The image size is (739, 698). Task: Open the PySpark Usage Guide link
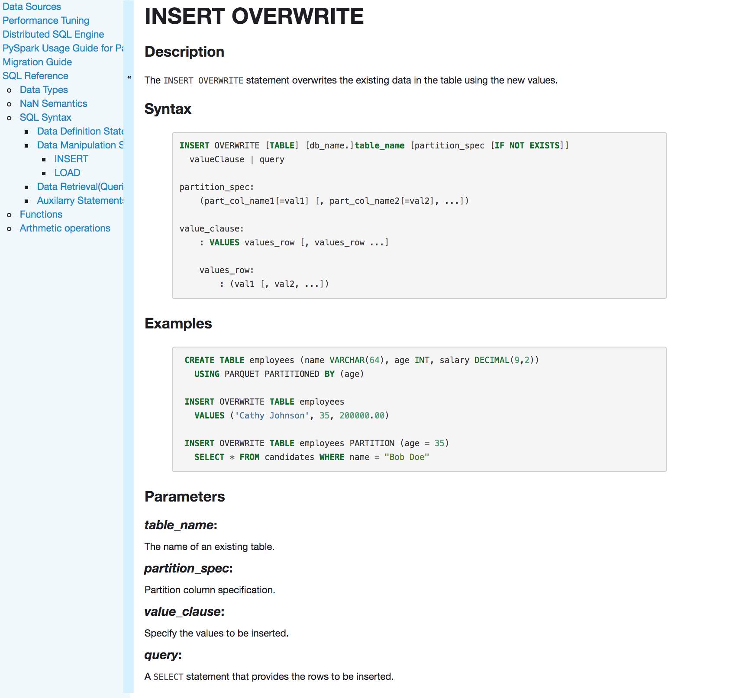click(x=63, y=48)
